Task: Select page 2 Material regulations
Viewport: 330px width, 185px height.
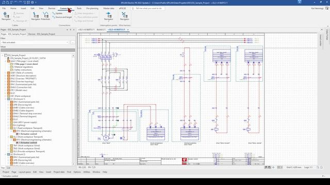Action: coord(23,67)
